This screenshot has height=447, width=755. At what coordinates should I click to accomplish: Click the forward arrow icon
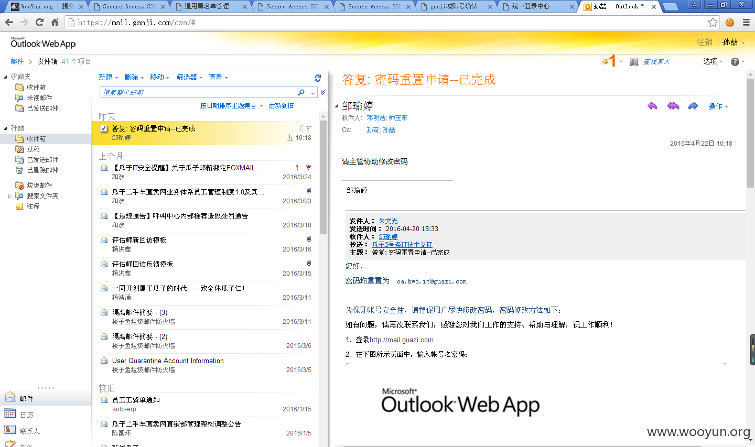tap(693, 106)
